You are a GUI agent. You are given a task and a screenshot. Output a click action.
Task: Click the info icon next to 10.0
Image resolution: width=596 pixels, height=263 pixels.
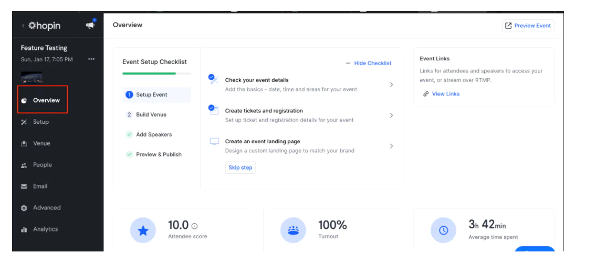click(x=195, y=226)
